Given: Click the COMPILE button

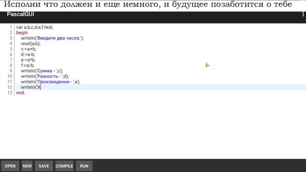Looking at the screenshot, I should click(x=65, y=166).
